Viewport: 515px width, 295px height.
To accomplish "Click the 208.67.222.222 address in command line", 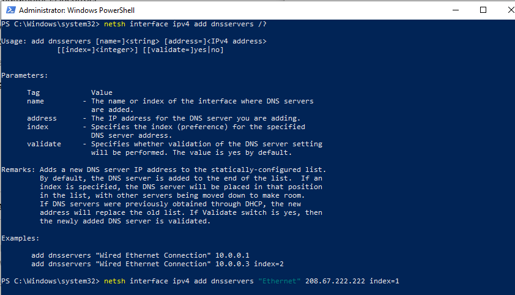I will (x=335, y=281).
